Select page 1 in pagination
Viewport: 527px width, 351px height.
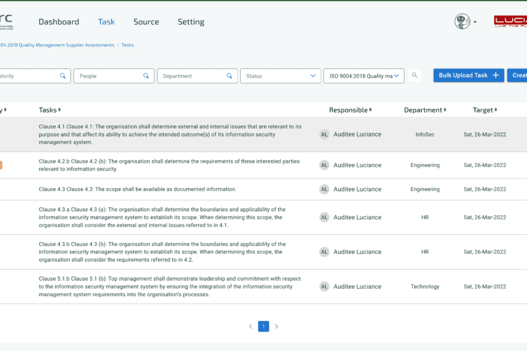coord(263,327)
